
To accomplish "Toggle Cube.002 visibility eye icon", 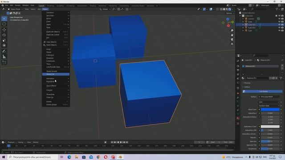I will (x=279, y=28).
